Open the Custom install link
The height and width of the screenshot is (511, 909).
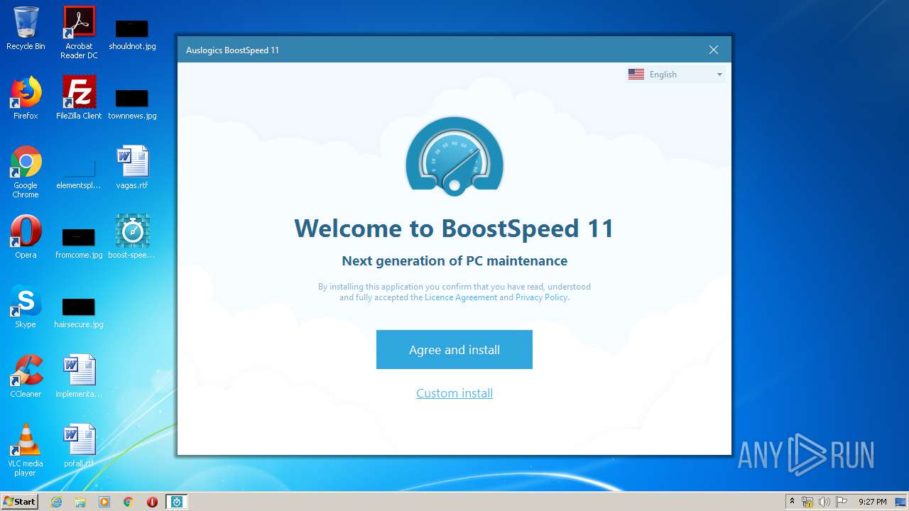click(x=454, y=393)
